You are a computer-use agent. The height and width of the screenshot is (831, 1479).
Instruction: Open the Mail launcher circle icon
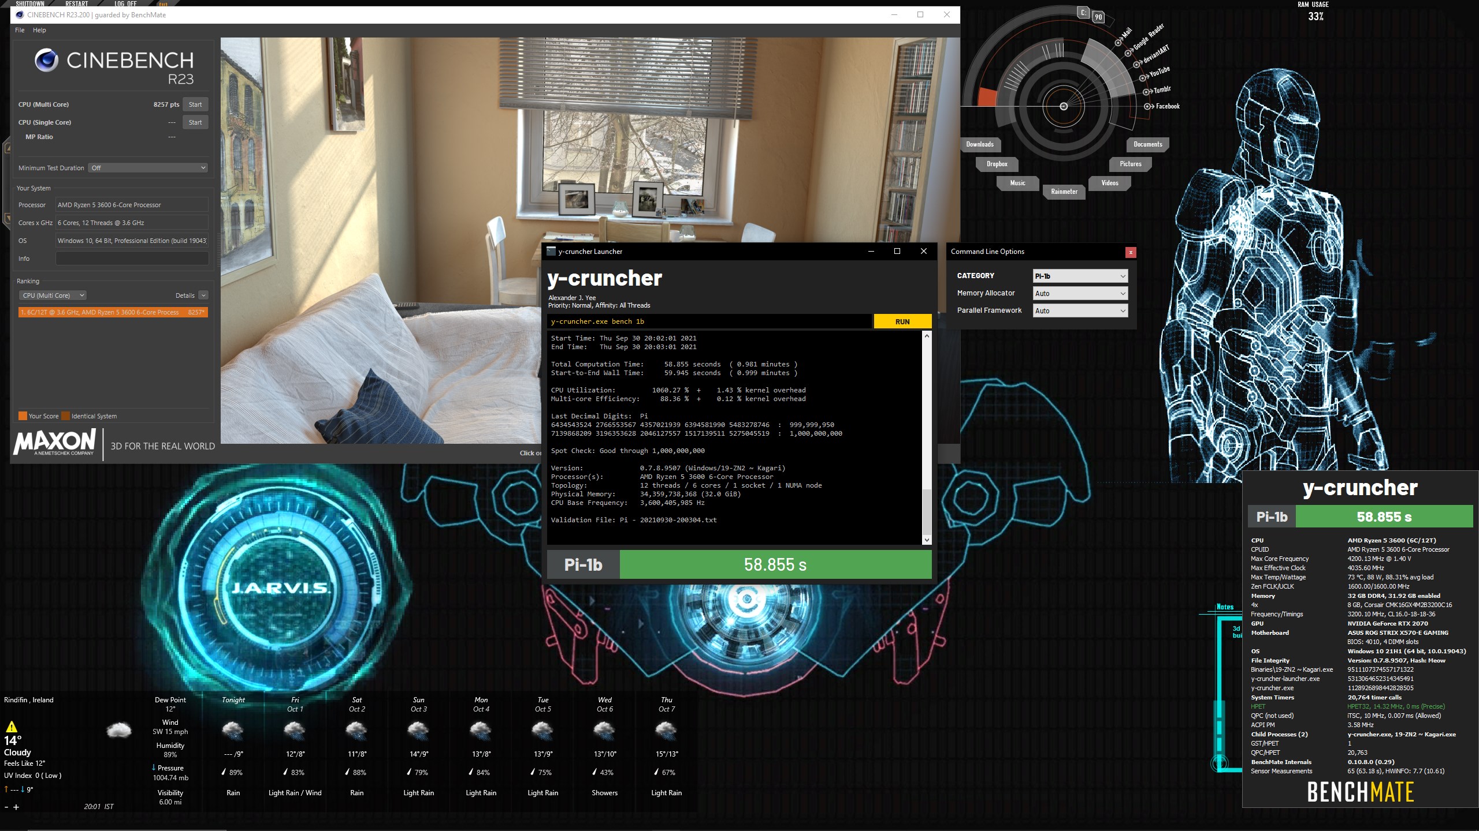click(1118, 42)
